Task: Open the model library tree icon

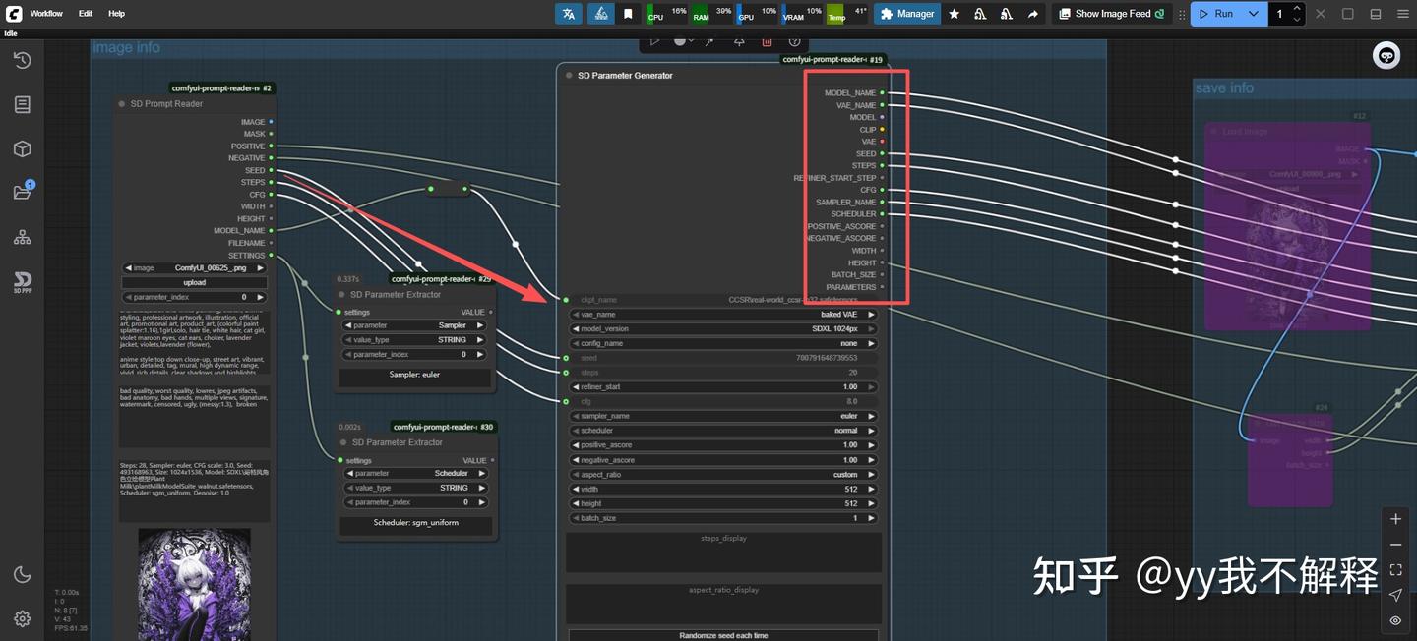Action: click(22, 237)
